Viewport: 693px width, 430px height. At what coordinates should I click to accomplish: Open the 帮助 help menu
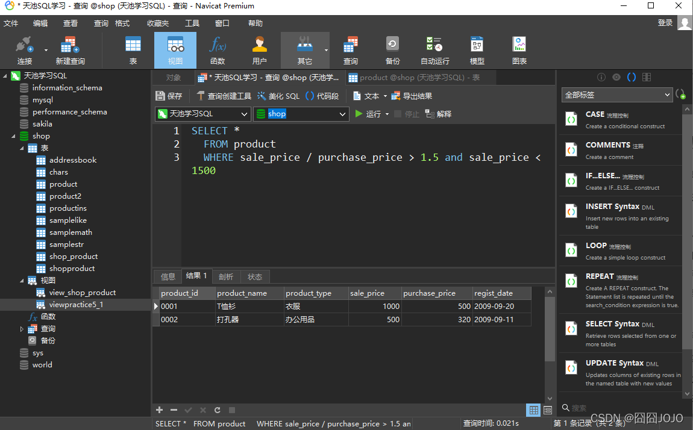pyautogui.click(x=255, y=23)
